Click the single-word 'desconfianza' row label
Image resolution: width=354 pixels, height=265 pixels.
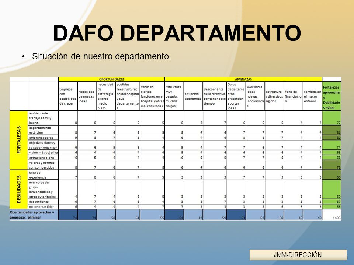coord(43,202)
